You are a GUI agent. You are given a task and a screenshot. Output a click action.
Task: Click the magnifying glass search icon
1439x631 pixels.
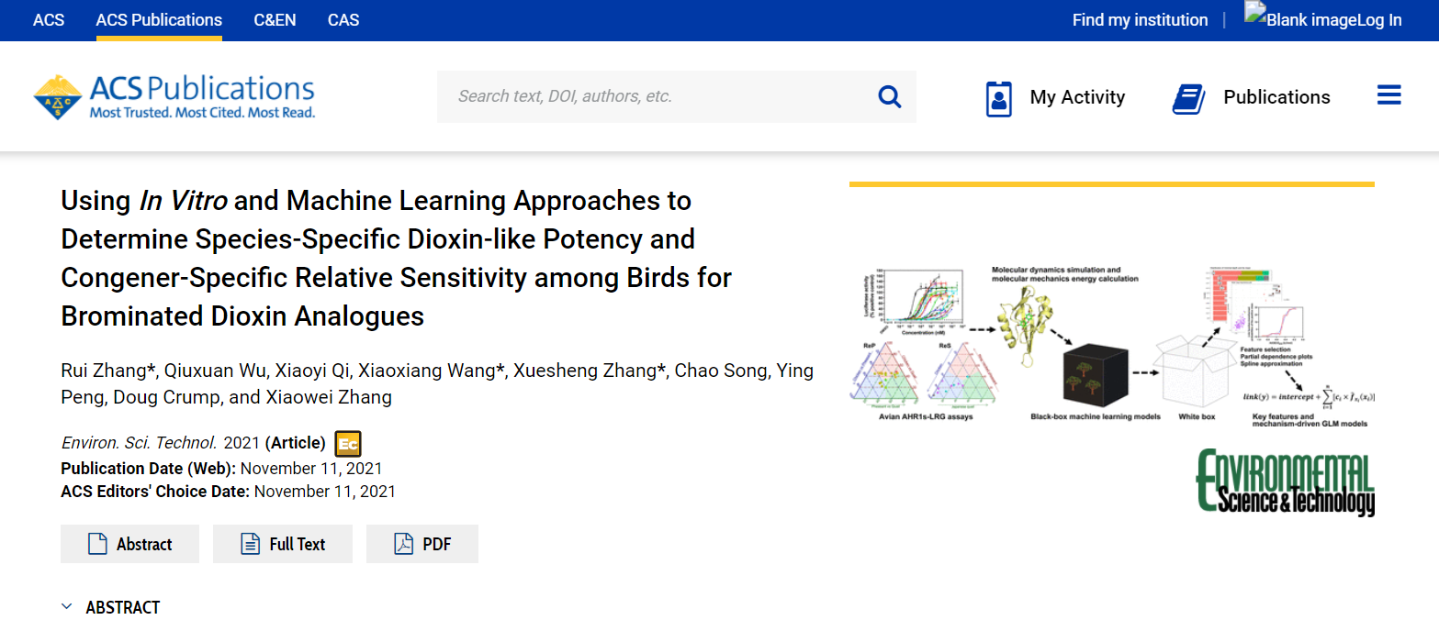click(889, 96)
